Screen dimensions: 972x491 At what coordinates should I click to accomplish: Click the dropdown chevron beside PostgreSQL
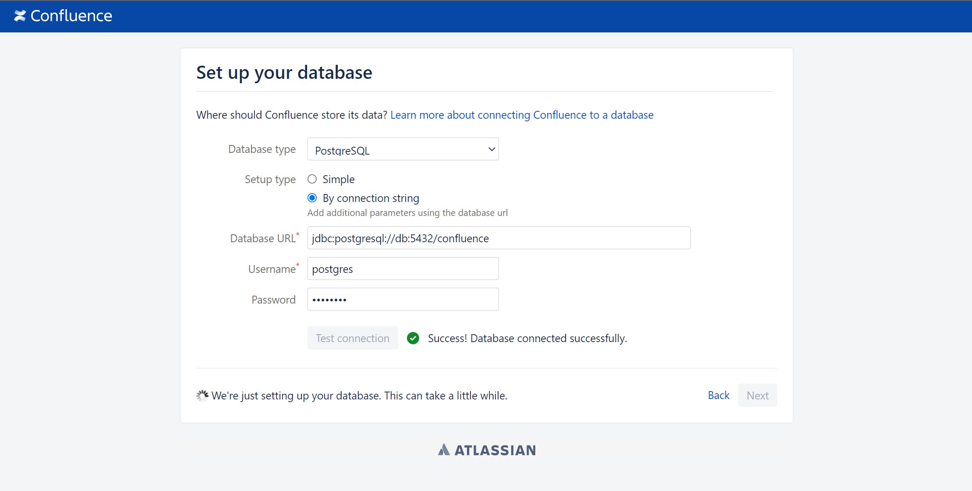(491, 149)
